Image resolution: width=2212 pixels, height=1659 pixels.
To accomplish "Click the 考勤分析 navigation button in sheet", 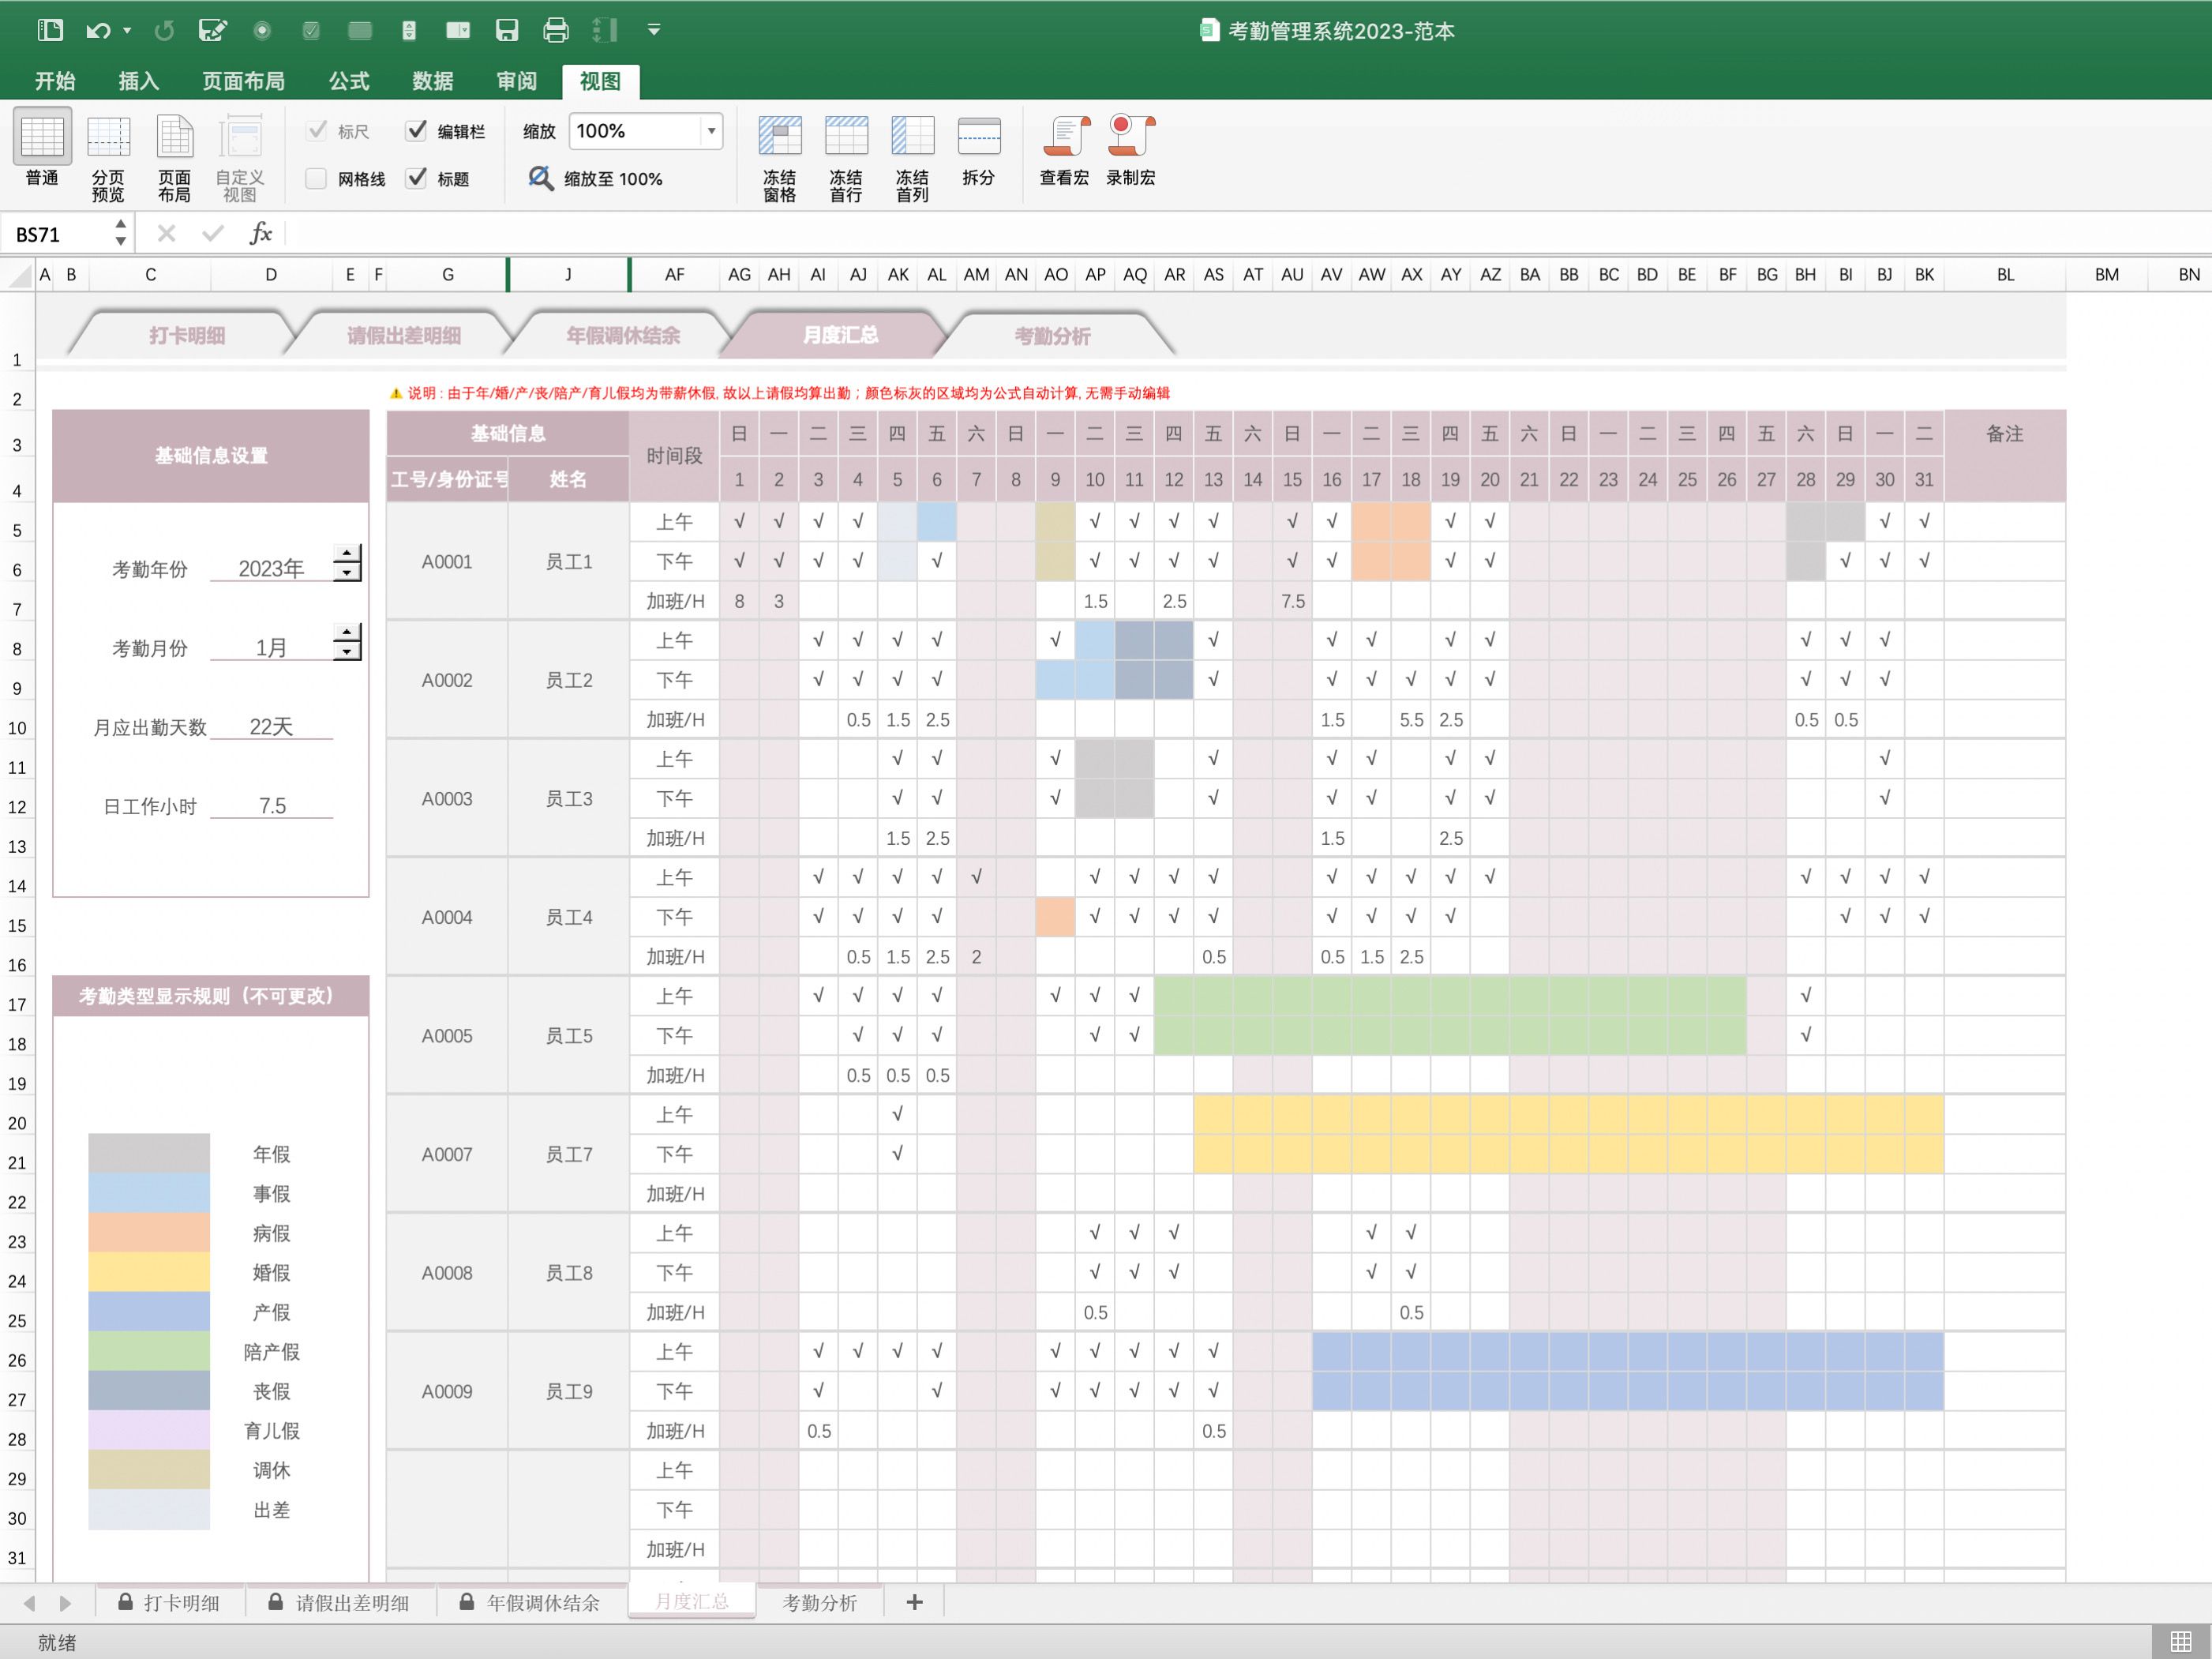I will point(1052,335).
